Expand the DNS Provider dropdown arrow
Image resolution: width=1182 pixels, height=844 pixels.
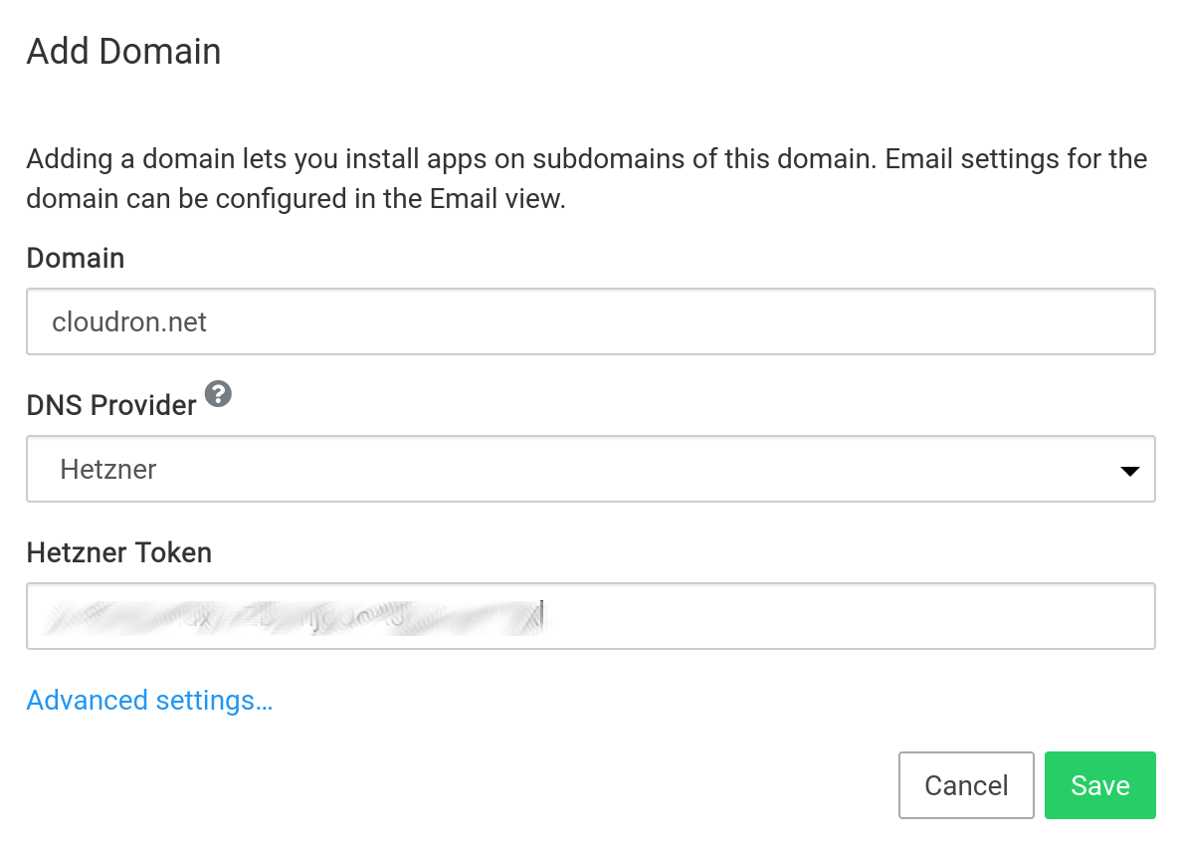tap(1129, 471)
